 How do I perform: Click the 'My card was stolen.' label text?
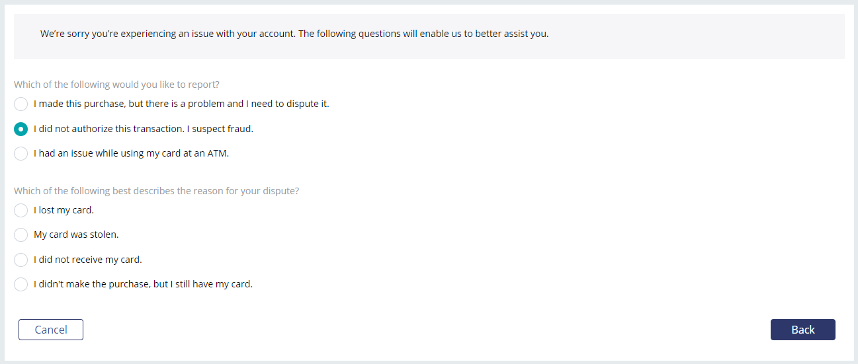click(x=76, y=235)
